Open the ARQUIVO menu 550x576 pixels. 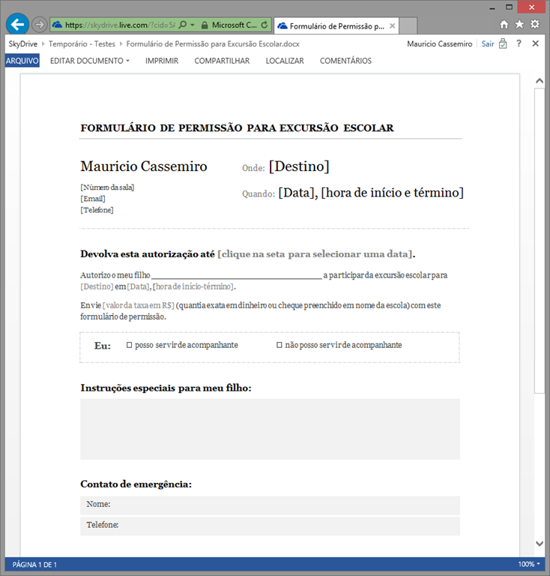click(22, 61)
